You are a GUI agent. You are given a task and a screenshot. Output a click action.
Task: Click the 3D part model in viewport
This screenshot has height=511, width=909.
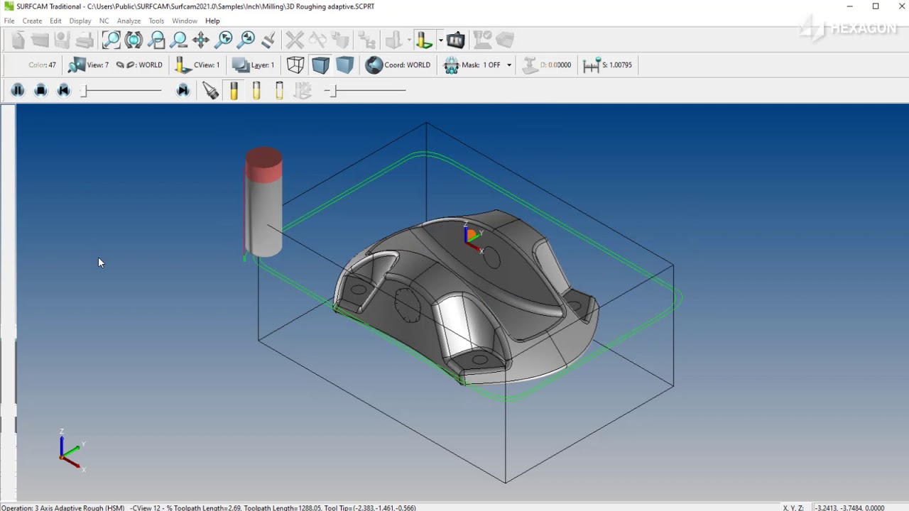pyautogui.click(x=465, y=298)
